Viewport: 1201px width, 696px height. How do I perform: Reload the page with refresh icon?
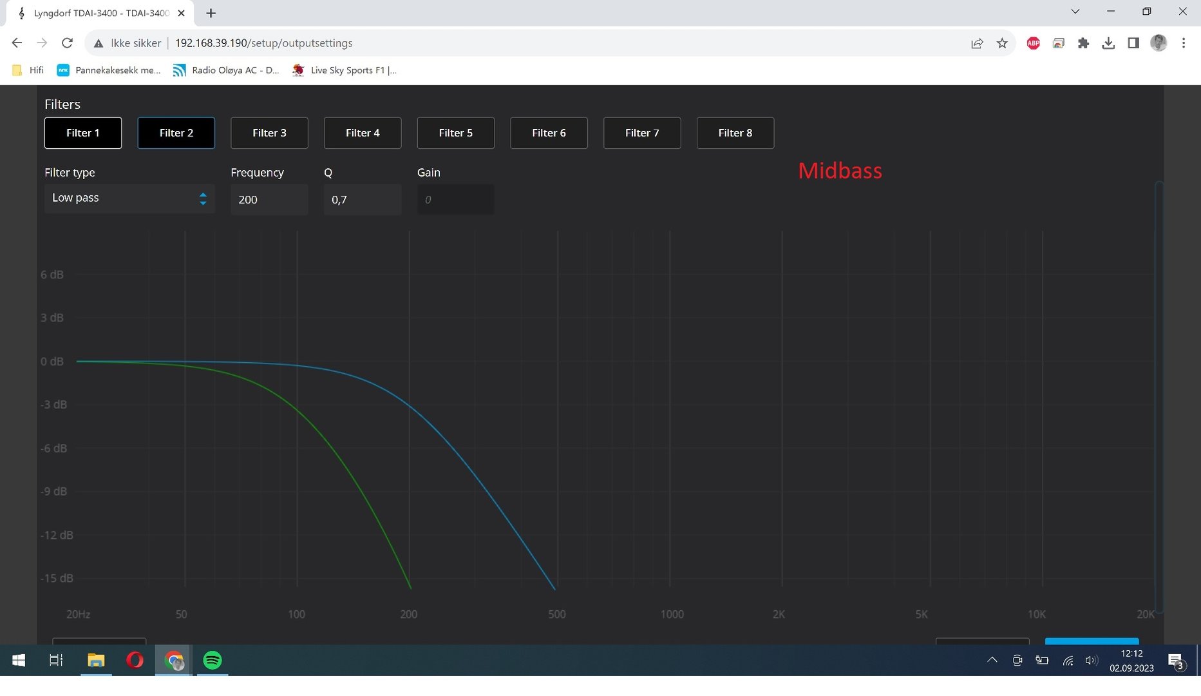click(67, 43)
